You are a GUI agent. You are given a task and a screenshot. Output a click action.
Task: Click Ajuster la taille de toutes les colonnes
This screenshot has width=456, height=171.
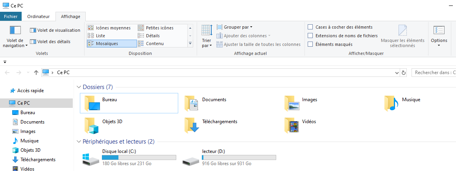coord(258,44)
